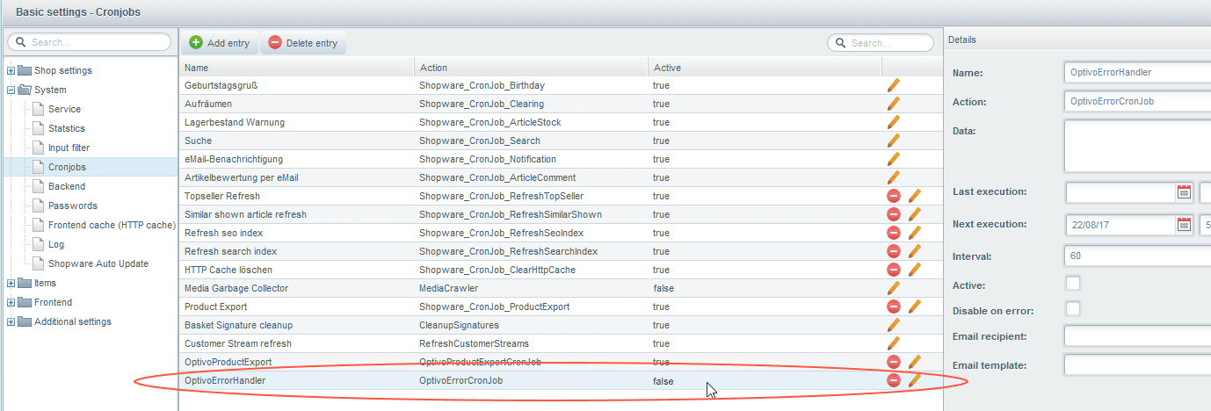Expand the Additional settings tree node
This screenshot has height=411, width=1211.
11,322
